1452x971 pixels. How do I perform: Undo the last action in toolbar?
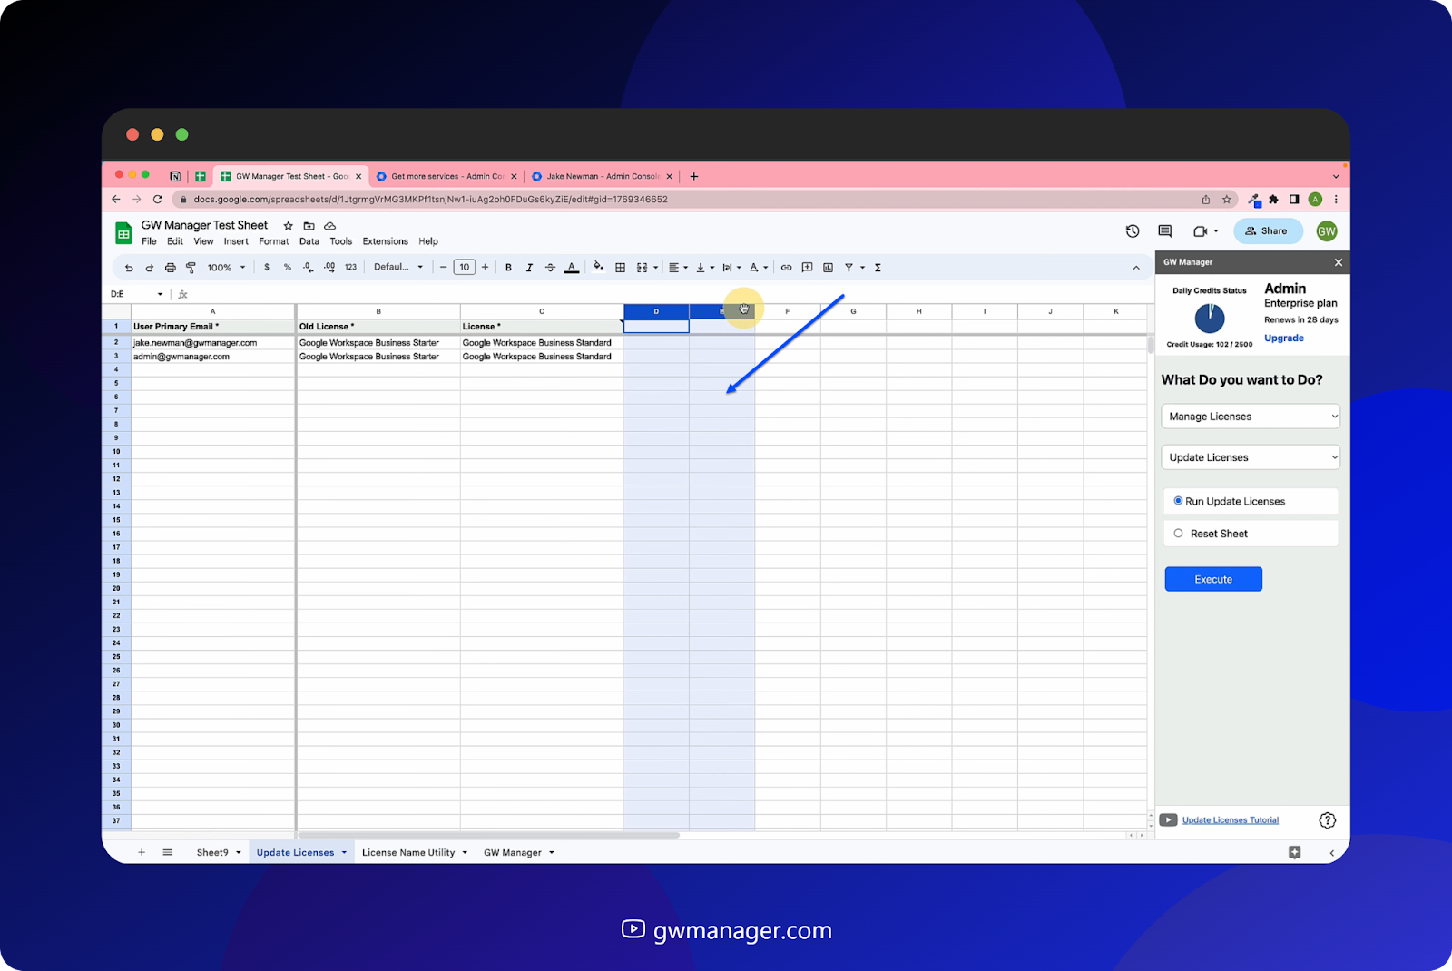tap(129, 268)
